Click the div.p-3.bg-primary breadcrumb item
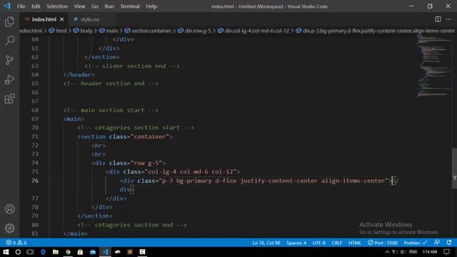 (x=375, y=31)
